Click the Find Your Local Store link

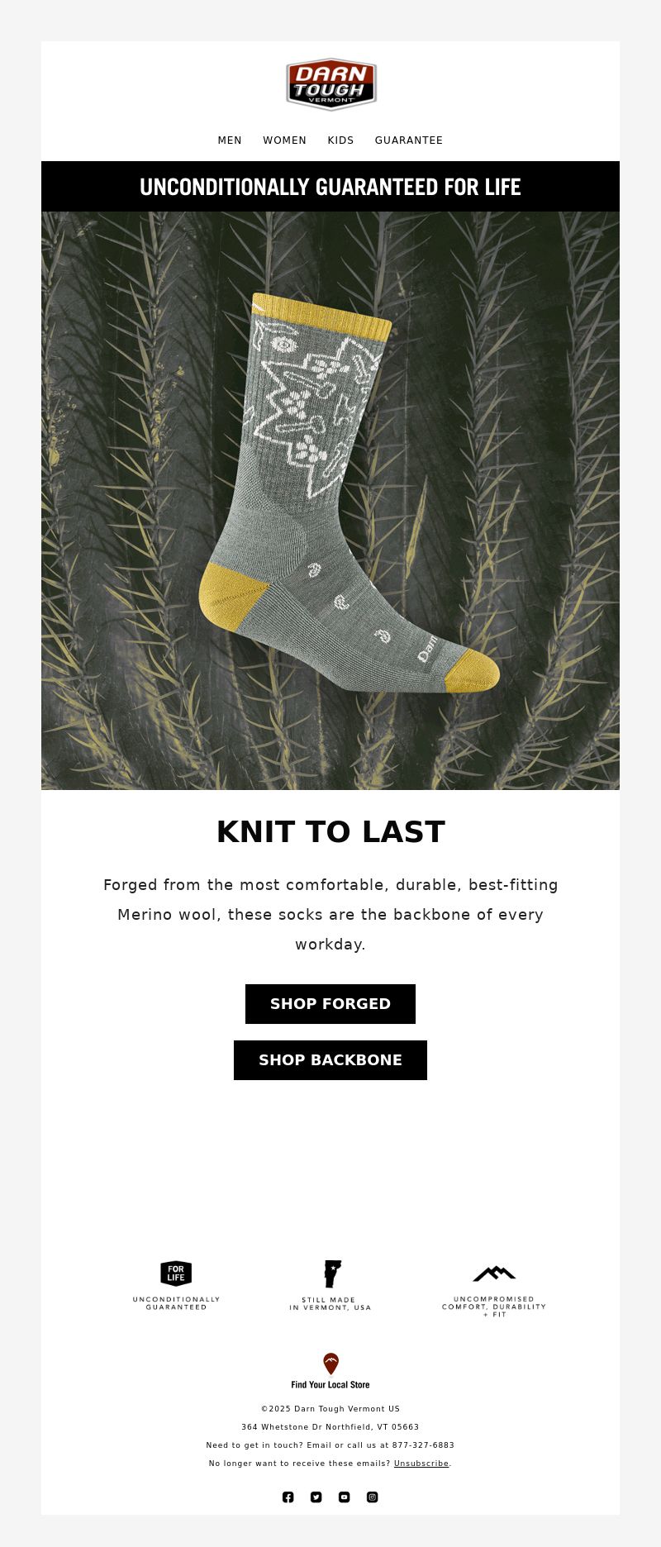330,1384
